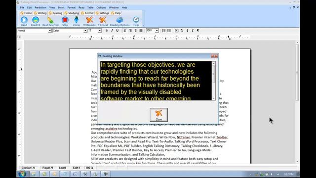Choose the Read Selected icon
The width and height of the screenshot is (316, 178).
[x=50, y=21]
